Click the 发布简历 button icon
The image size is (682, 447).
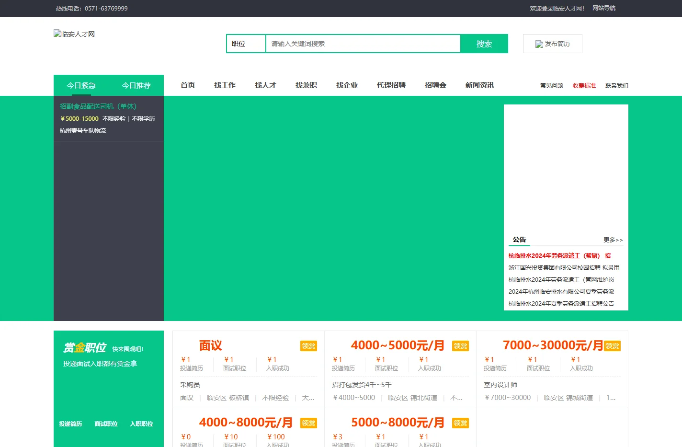539,44
